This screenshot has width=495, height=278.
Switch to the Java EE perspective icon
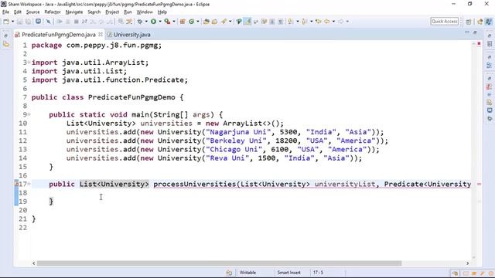[x=480, y=22]
